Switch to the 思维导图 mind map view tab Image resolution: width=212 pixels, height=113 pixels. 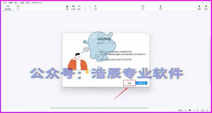[8, 8]
